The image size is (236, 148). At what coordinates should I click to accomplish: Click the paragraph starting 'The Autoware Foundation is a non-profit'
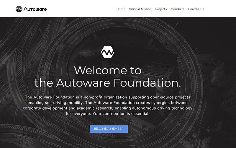point(108,105)
